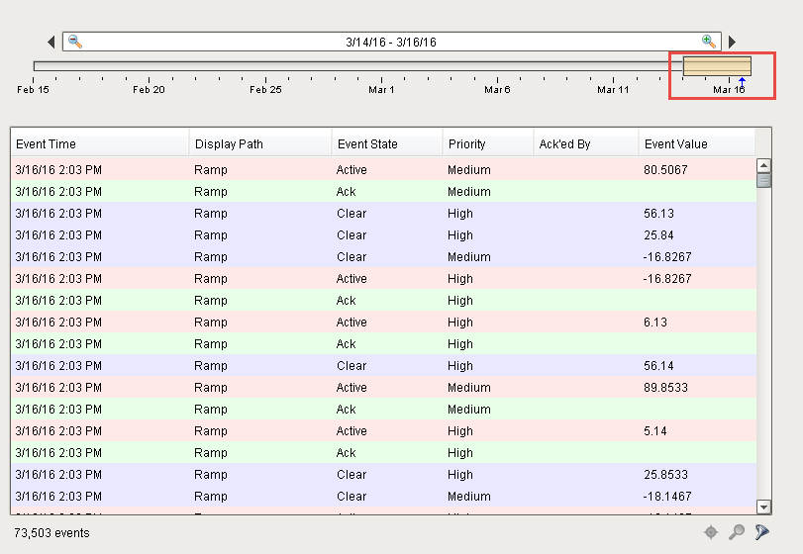
Task: Select the event value 89.8533
Action: (665, 387)
